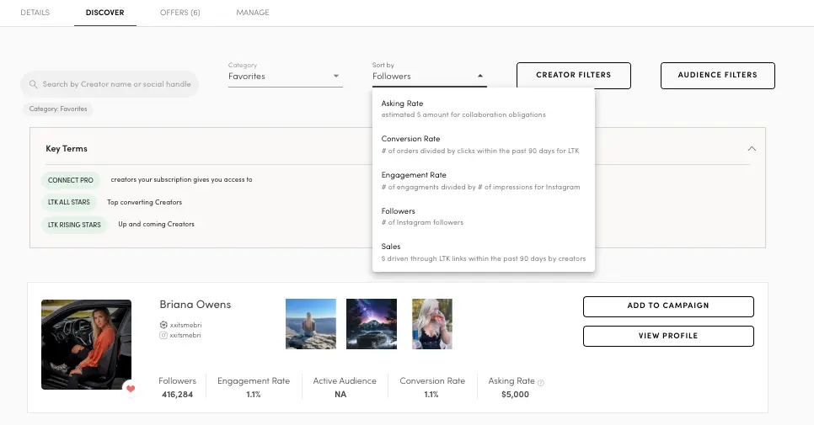The height and width of the screenshot is (425, 814).
Task: Go to the Manage tab
Action: [x=253, y=13]
